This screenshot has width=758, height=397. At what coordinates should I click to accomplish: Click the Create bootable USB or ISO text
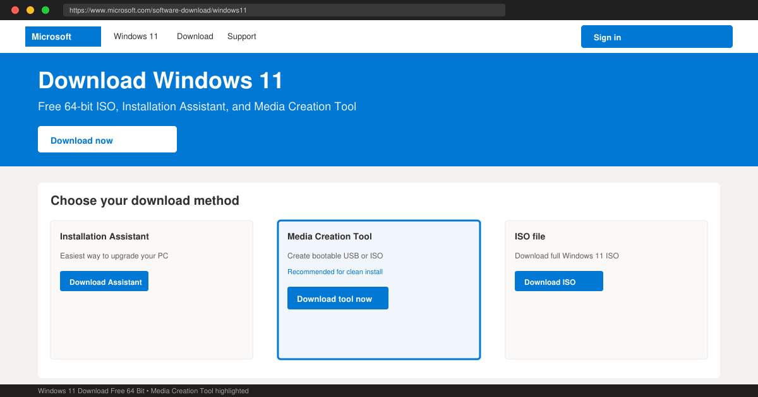[x=335, y=256]
